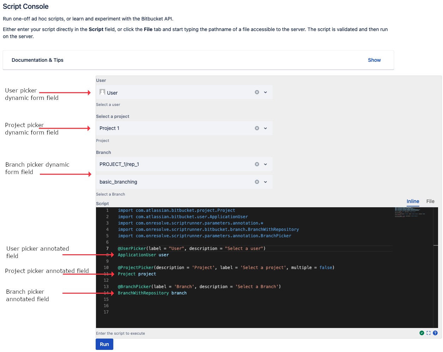Clear the PROJECT_1/rep_1 repository selection
The height and width of the screenshot is (352, 443).
(257, 164)
